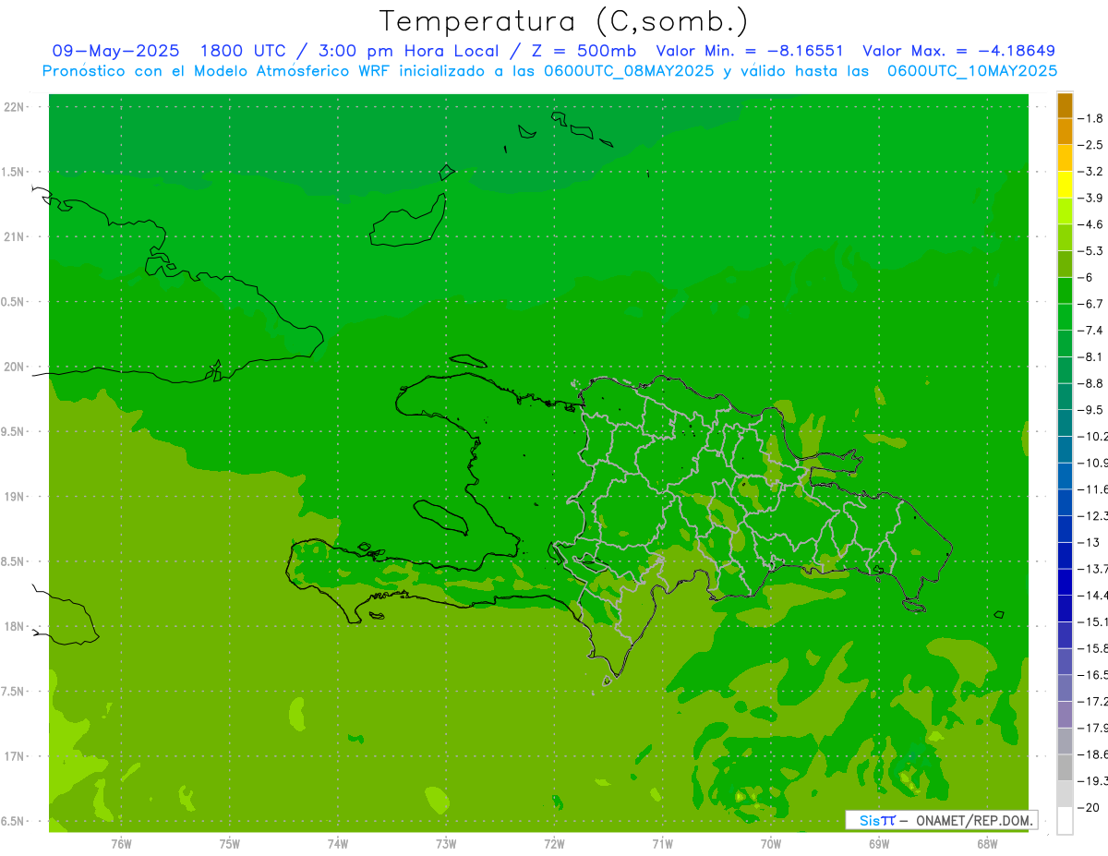
Task: Click the "-14.4" colorbar label
Action: [x=1092, y=596]
